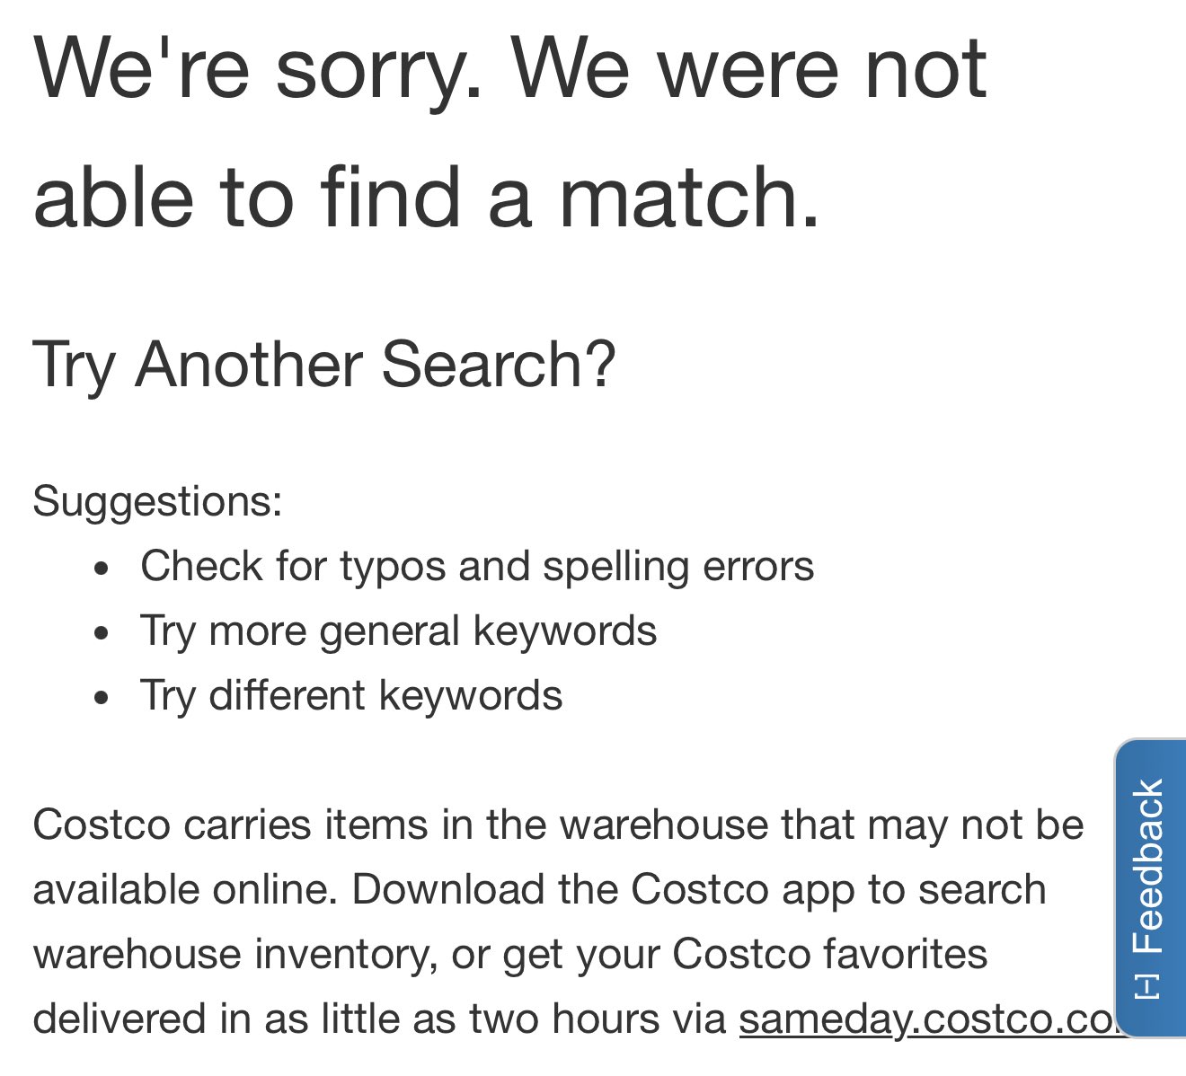Click the bullet before "Try different keywords"

pos(102,698)
